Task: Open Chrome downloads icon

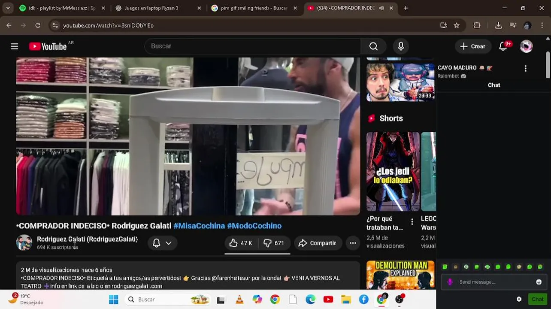Action: pos(498,25)
